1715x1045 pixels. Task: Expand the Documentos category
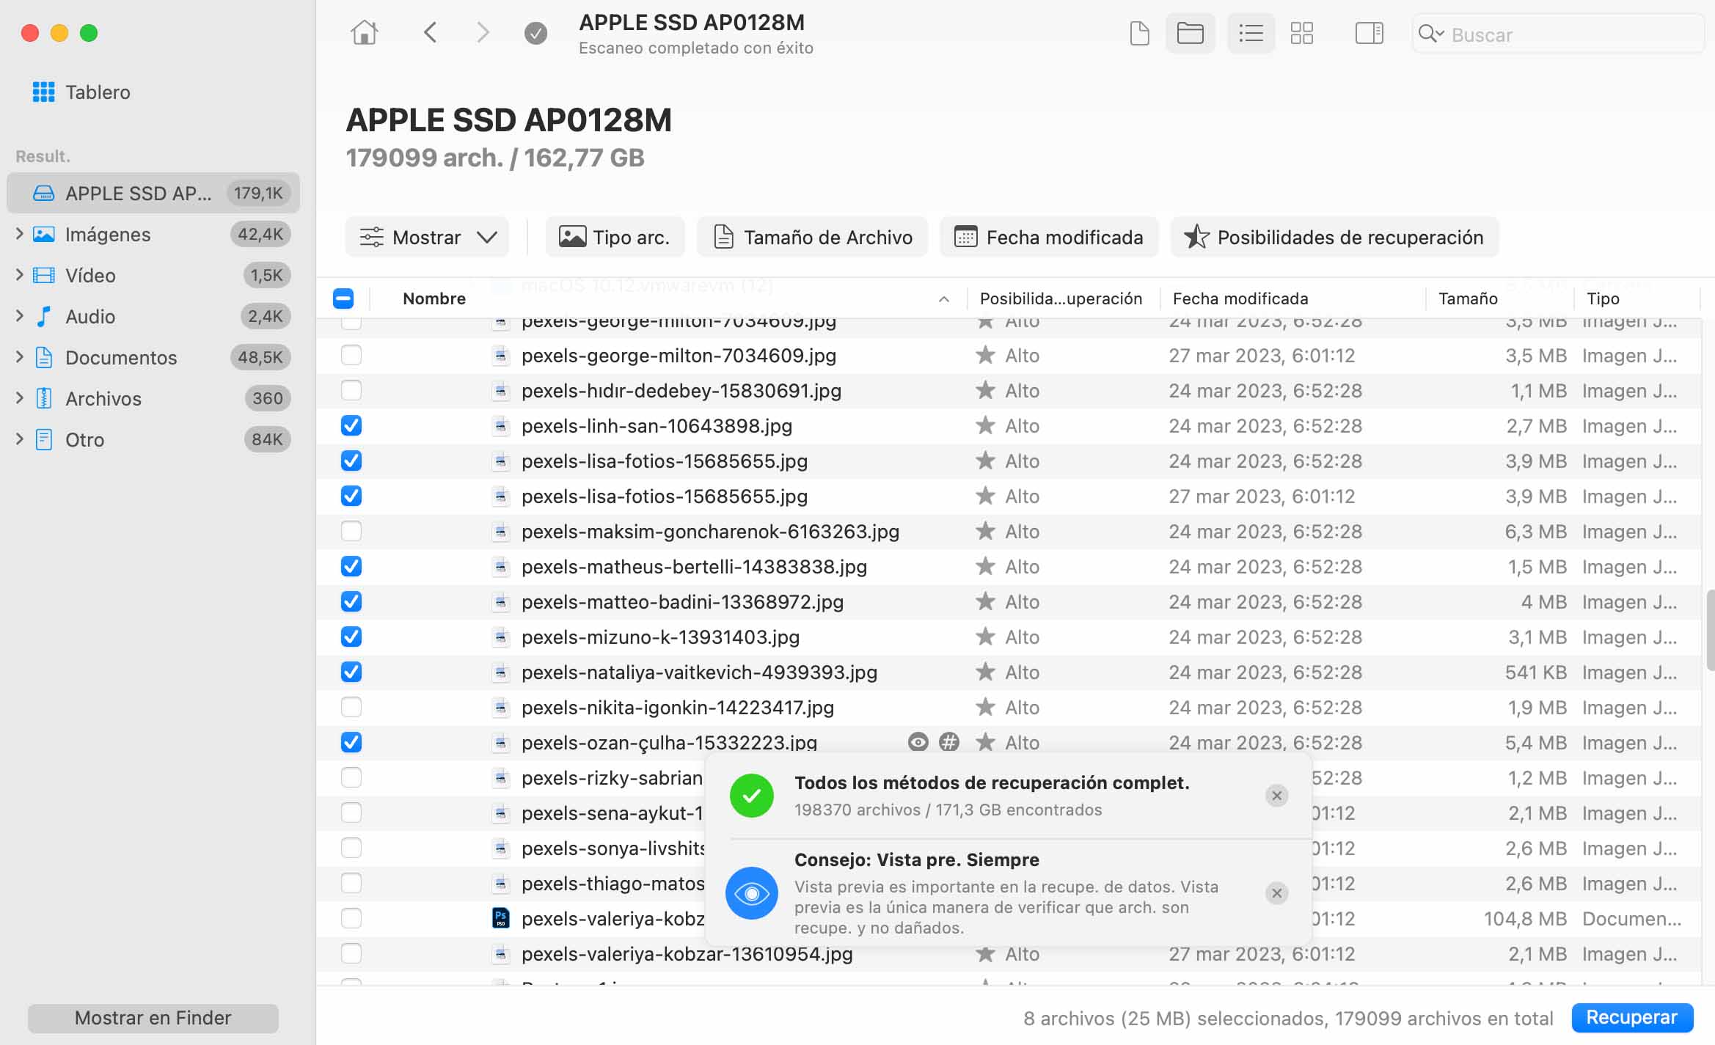(19, 357)
